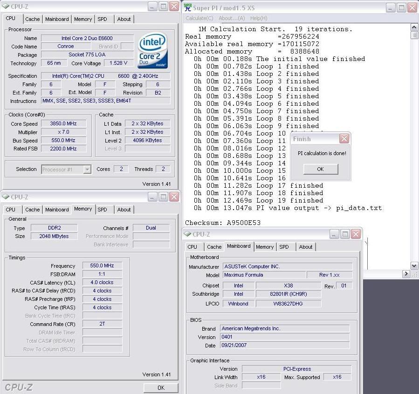Click the Level 2 cache value '4096 KBytes'
Image resolution: width=419 pixels, height=394 pixels.
click(x=147, y=140)
